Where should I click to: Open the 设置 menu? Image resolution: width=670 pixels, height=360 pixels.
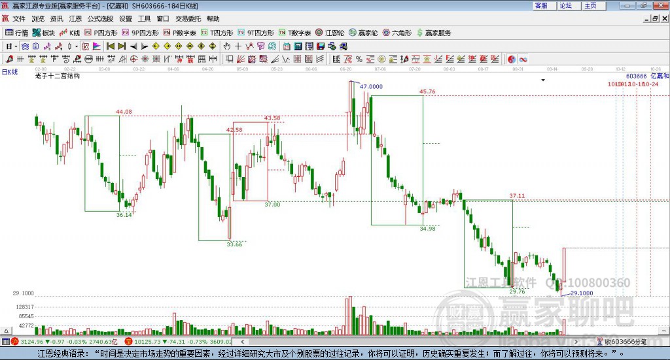126,19
